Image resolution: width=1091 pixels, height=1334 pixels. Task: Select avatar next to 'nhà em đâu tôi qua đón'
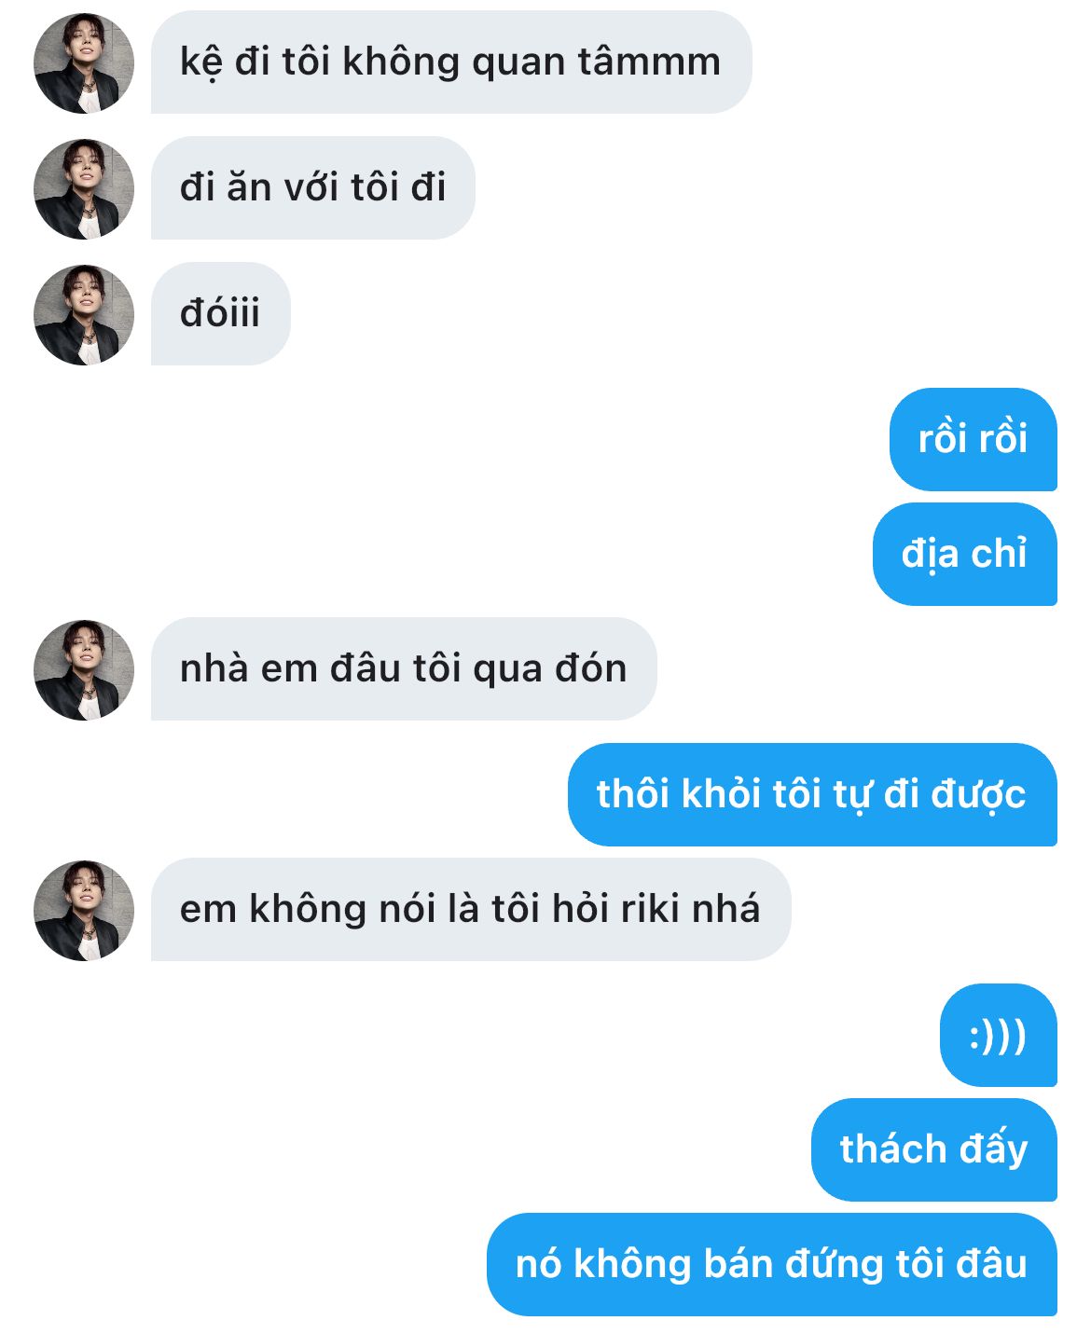tap(84, 669)
